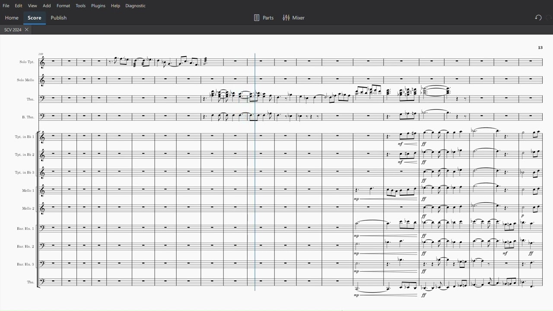Select the mf dynamic in Bar. Hn. 2
This screenshot has width=553, height=311.
pyautogui.click(x=505, y=254)
